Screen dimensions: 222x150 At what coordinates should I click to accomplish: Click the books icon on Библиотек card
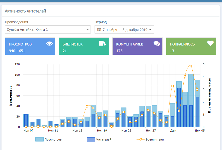click(102, 43)
